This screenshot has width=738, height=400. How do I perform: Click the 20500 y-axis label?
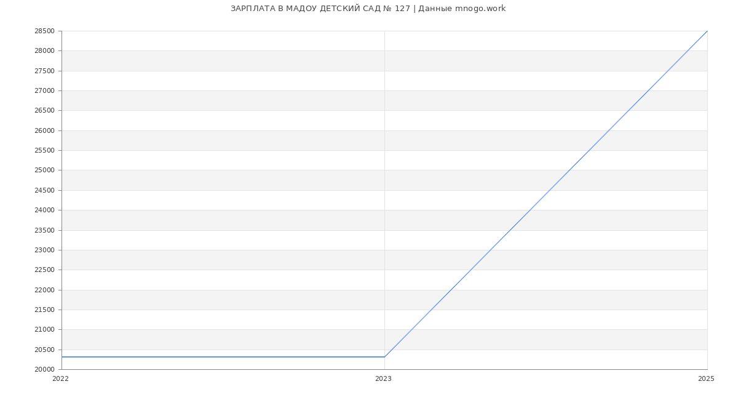(44, 350)
